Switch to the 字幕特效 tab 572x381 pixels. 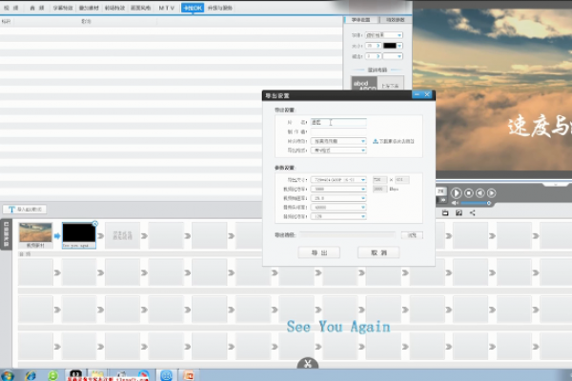pos(63,8)
